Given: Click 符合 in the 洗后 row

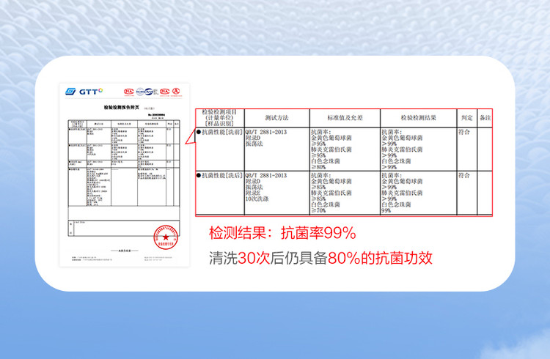Looking at the screenshot, I should point(464,176).
